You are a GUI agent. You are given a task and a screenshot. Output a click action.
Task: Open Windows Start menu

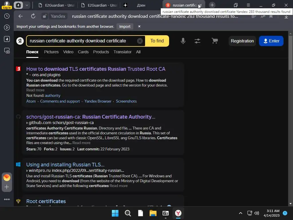pos(115,213)
